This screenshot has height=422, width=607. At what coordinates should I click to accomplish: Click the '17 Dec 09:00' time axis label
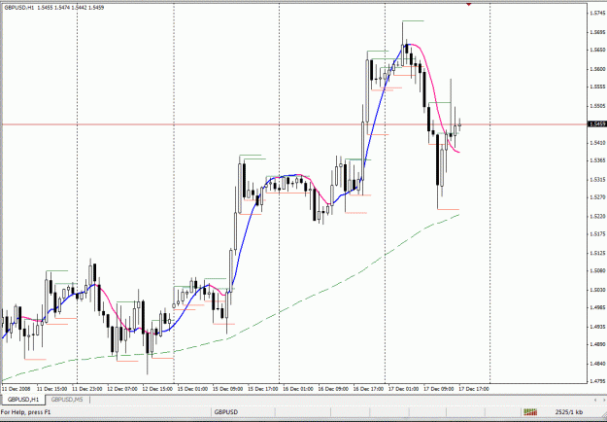[x=439, y=388]
